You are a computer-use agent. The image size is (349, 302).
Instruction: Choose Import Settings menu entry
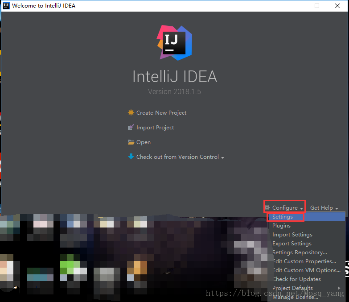[307, 235]
